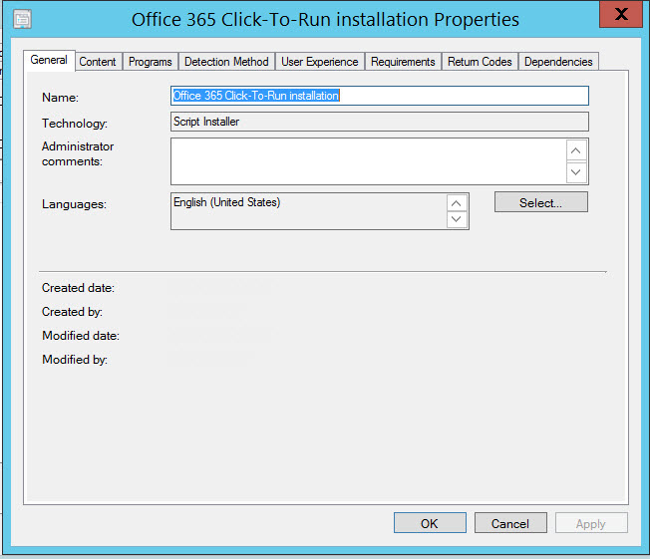Click inside the Administrator comments box
Screen dimensions: 650x559
click(x=367, y=161)
